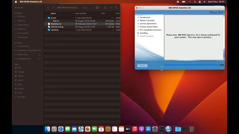The image size is (239, 134).
Task: Click the Finder search icon
Action: [116, 7]
